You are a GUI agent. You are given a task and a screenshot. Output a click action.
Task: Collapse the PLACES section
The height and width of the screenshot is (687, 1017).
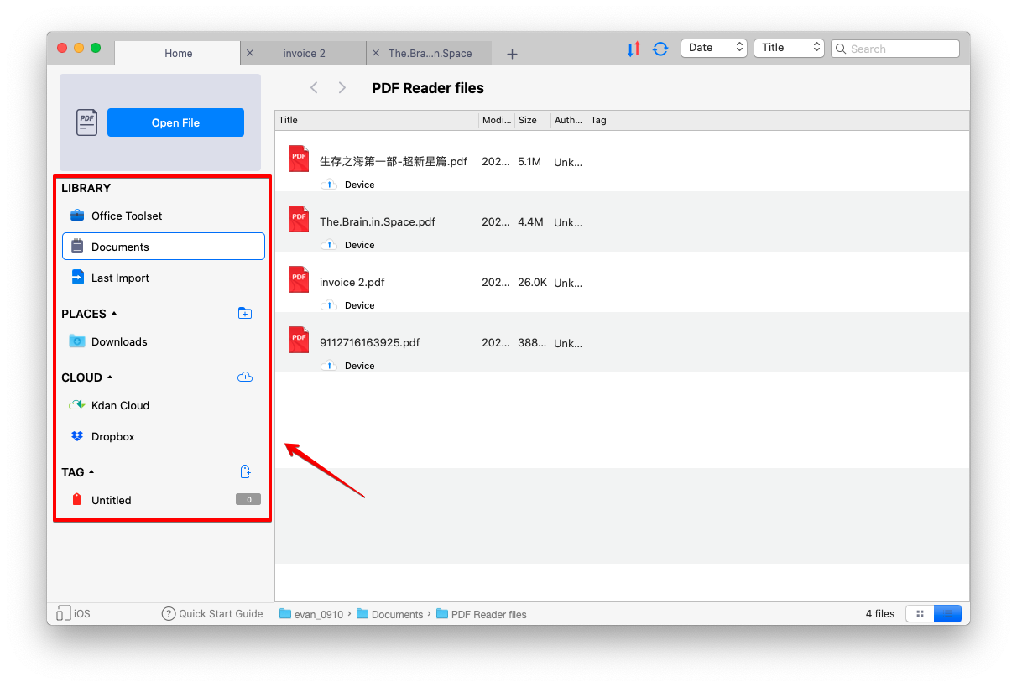coord(114,314)
